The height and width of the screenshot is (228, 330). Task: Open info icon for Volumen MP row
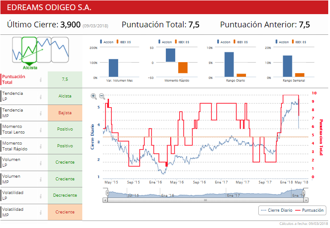(41, 179)
